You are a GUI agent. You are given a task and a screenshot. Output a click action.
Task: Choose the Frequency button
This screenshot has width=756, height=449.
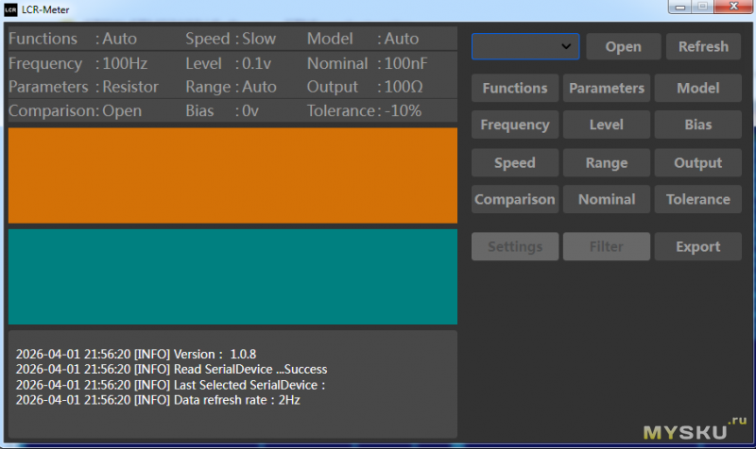515,125
